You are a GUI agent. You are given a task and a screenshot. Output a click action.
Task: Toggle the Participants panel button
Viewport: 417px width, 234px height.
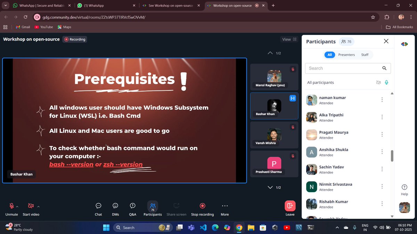coord(153,209)
